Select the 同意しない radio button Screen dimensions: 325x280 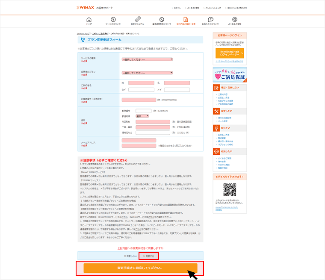[125, 256]
